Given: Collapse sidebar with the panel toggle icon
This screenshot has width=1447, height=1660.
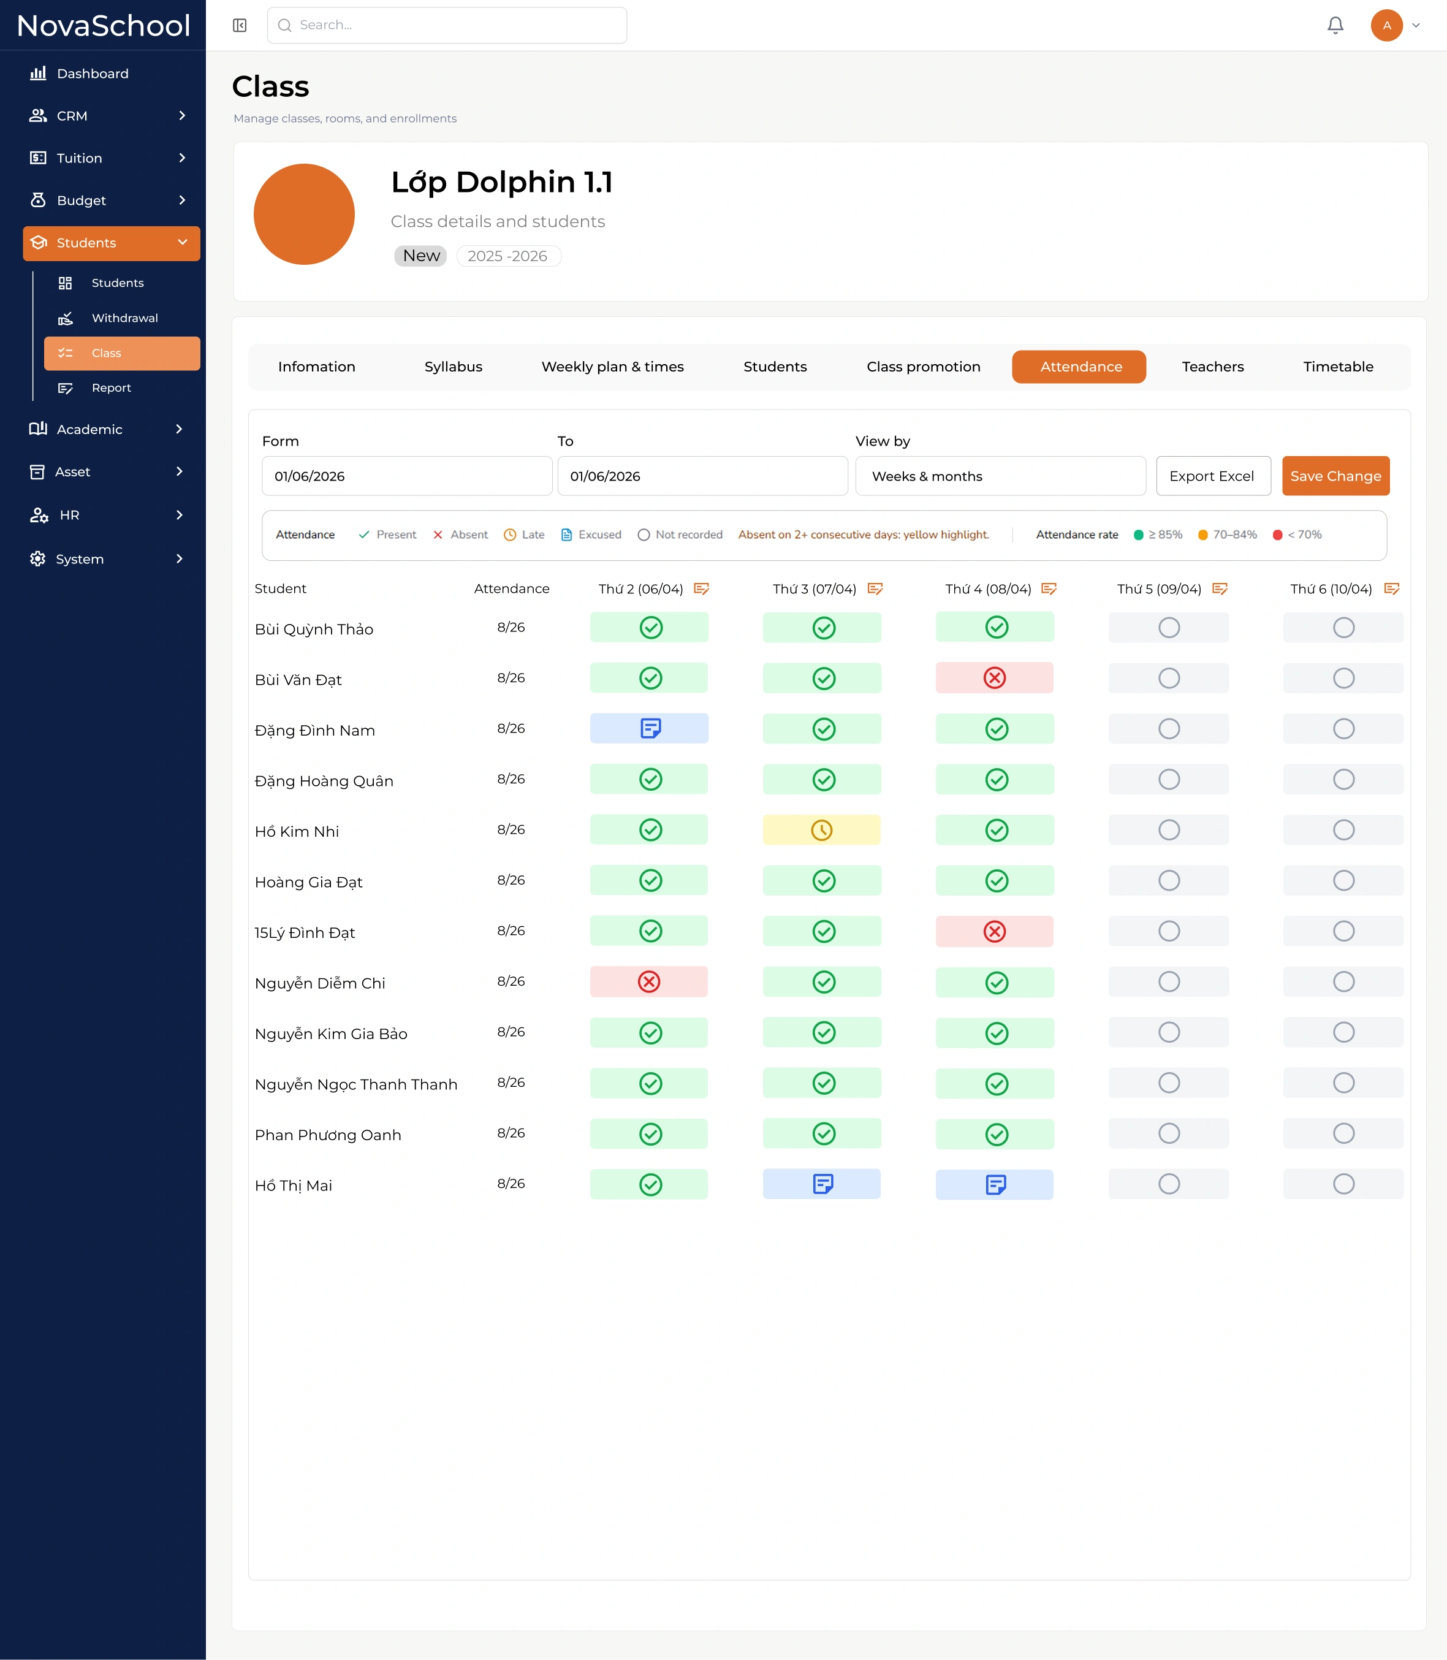Looking at the screenshot, I should tap(240, 26).
